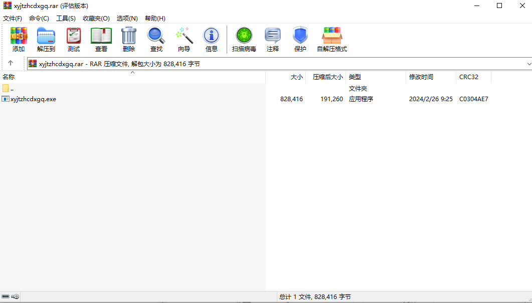
Task: Select the 查看 (View) book icon
Action: click(x=101, y=40)
